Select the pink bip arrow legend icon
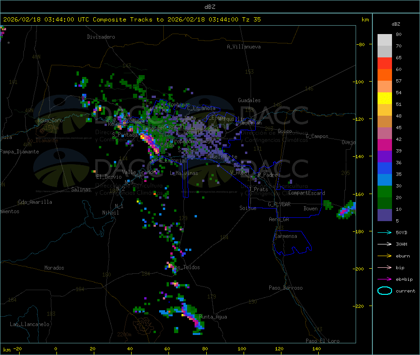Image resolution: width=420 pixels, height=355 pixels. click(385, 267)
